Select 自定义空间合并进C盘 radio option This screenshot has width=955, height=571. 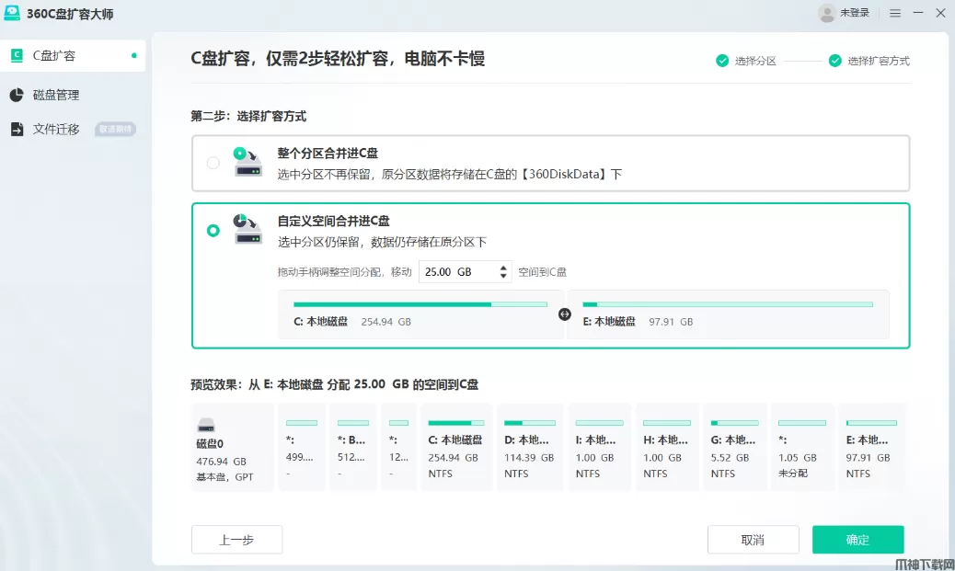point(213,230)
